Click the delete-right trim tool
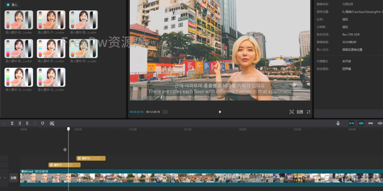 [x=27, y=123]
